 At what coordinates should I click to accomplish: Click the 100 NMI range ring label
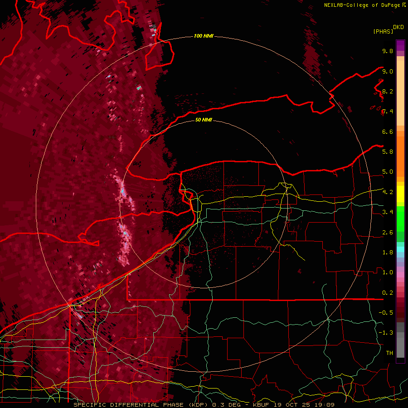pos(204,36)
